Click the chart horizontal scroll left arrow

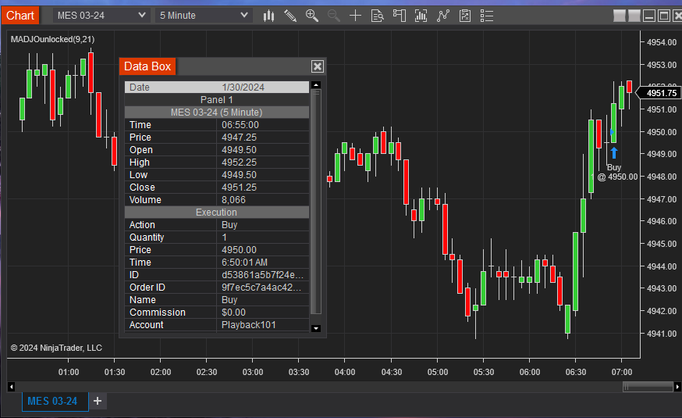(x=11, y=387)
